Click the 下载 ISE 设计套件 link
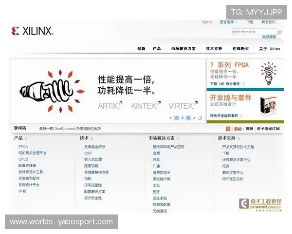 point(227,84)
